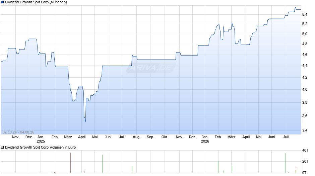315x176 pixels.
Task: Click the 'Dividend Growth Split Corp Volumen in Euro' label
Action: click(x=40, y=148)
